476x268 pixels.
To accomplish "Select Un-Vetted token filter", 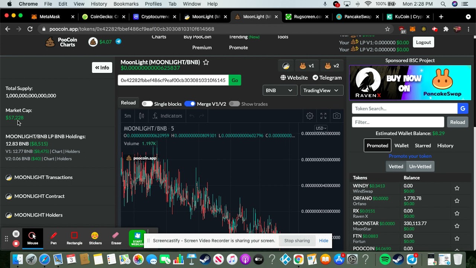I will click(420, 166).
